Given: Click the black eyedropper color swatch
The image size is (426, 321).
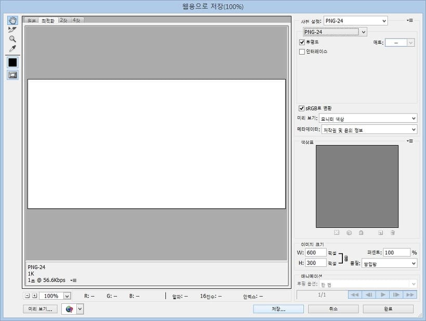Looking at the screenshot, I should point(12,62).
